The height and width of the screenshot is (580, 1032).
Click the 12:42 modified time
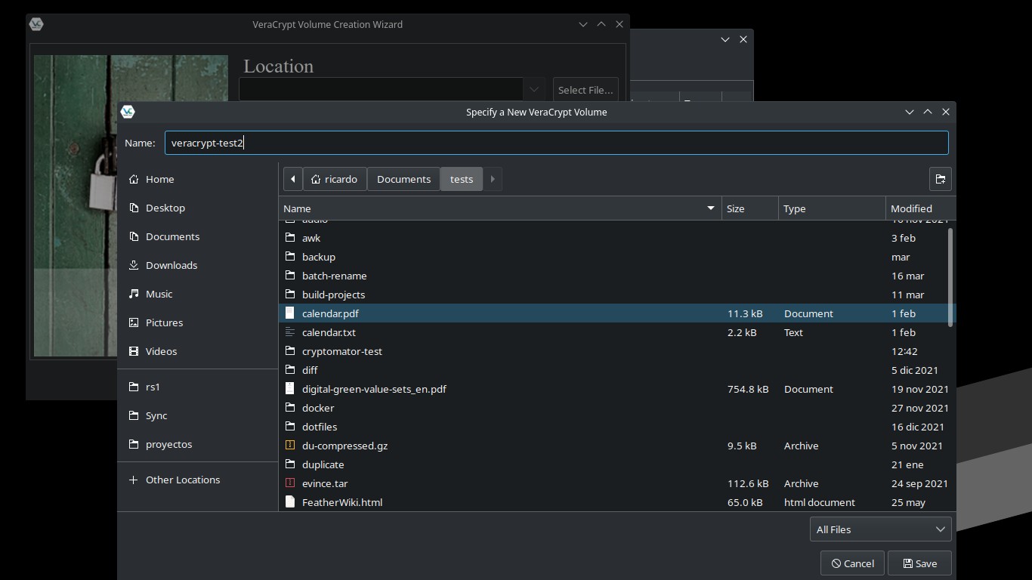pos(904,351)
